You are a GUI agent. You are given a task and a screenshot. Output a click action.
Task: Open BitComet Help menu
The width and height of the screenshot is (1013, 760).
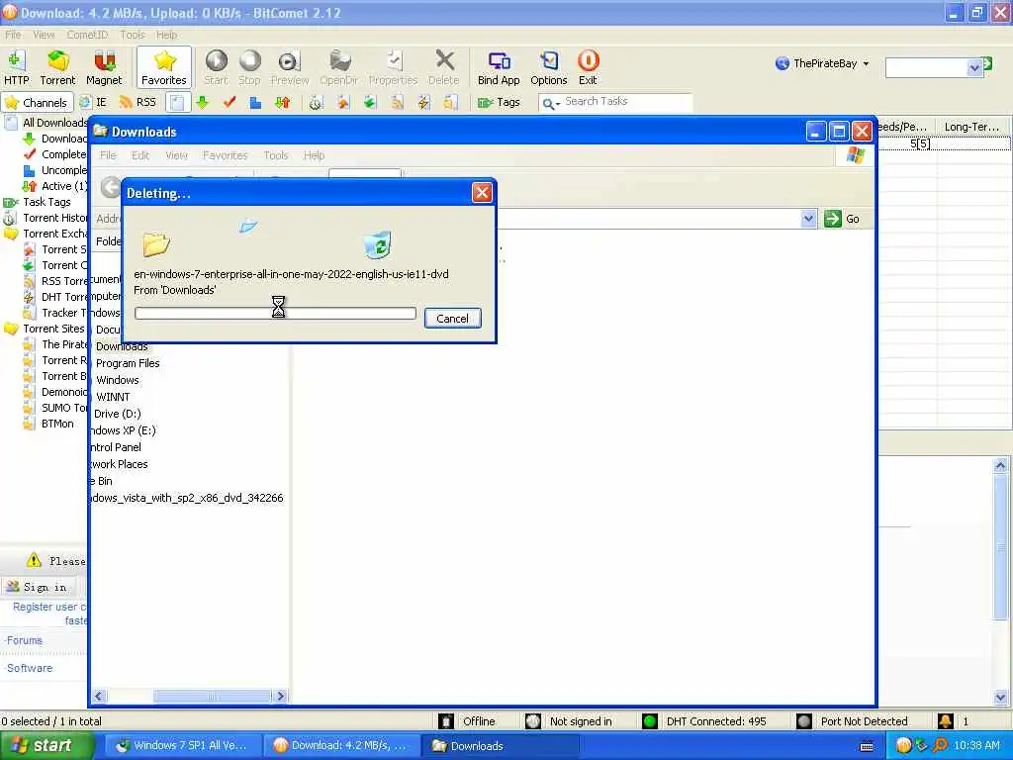click(x=166, y=35)
